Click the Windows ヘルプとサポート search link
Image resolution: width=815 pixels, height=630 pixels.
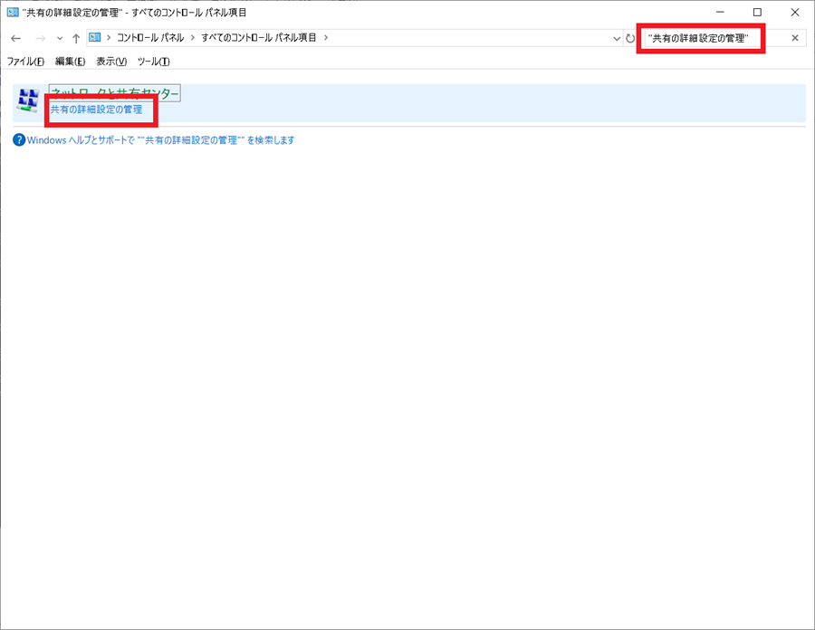[163, 139]
